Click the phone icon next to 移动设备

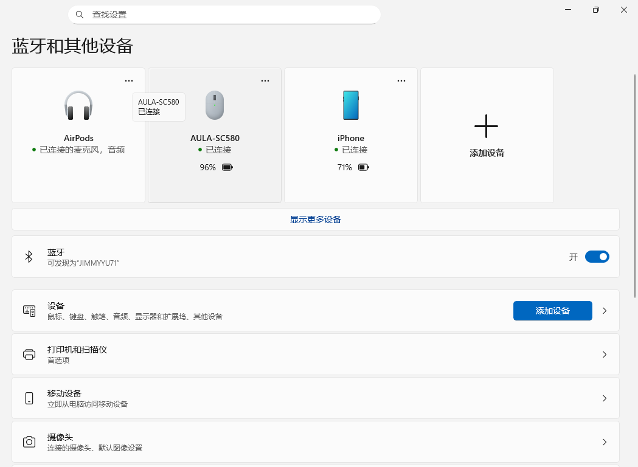pyautogui.click(x=29, y=398)
